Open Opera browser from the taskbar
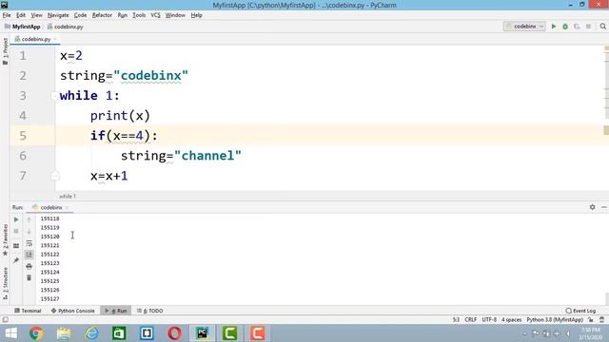 click(x=174, y=333)
